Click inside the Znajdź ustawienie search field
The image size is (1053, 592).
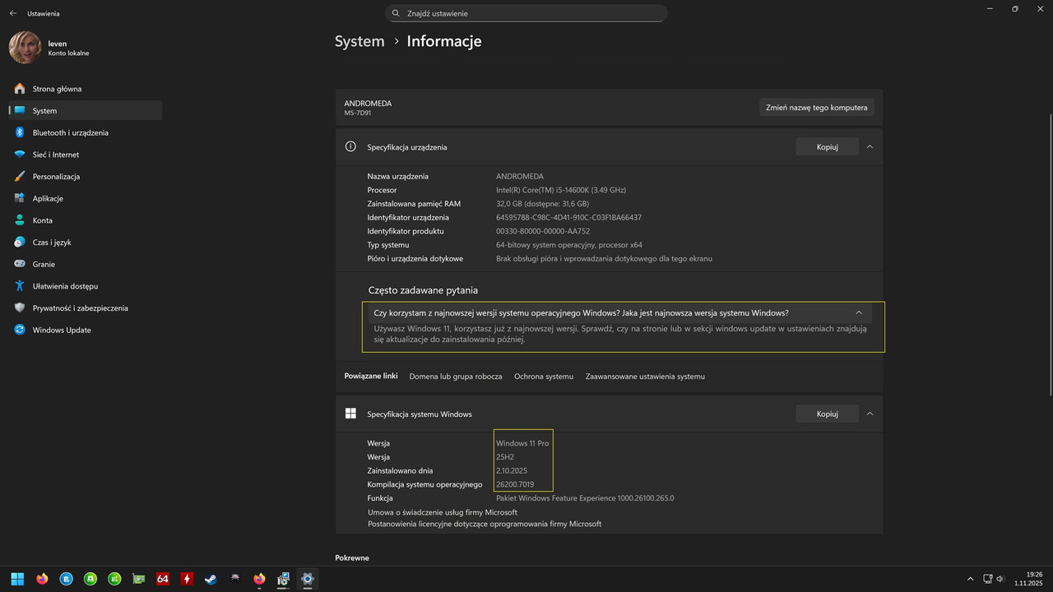[x=526, y=13]
